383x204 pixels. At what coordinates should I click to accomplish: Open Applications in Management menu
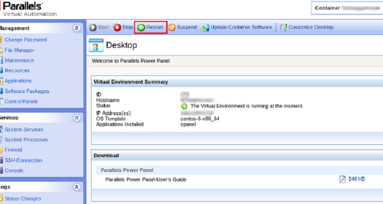coord(18,81)
